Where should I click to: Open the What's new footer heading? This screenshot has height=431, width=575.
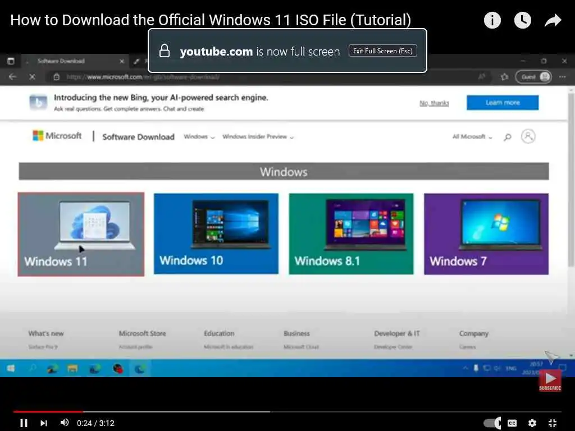coord(46,333)
